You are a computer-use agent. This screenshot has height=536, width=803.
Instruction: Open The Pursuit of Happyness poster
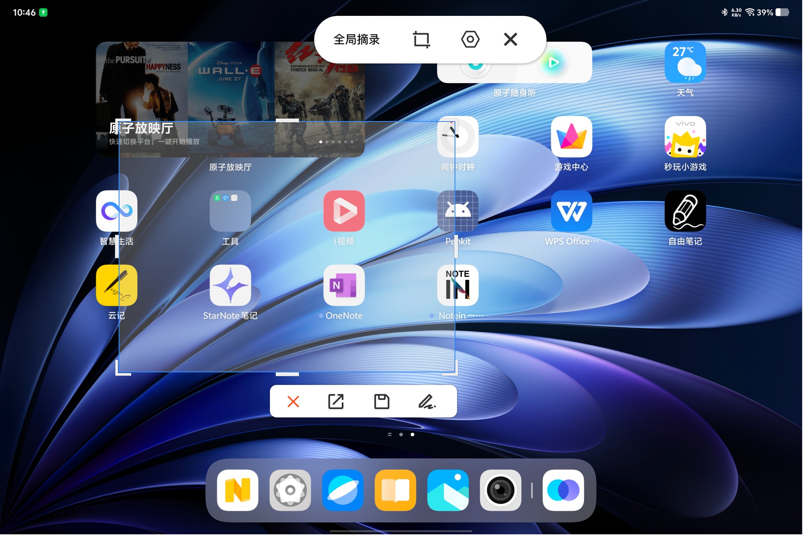(x=142, y=99)
